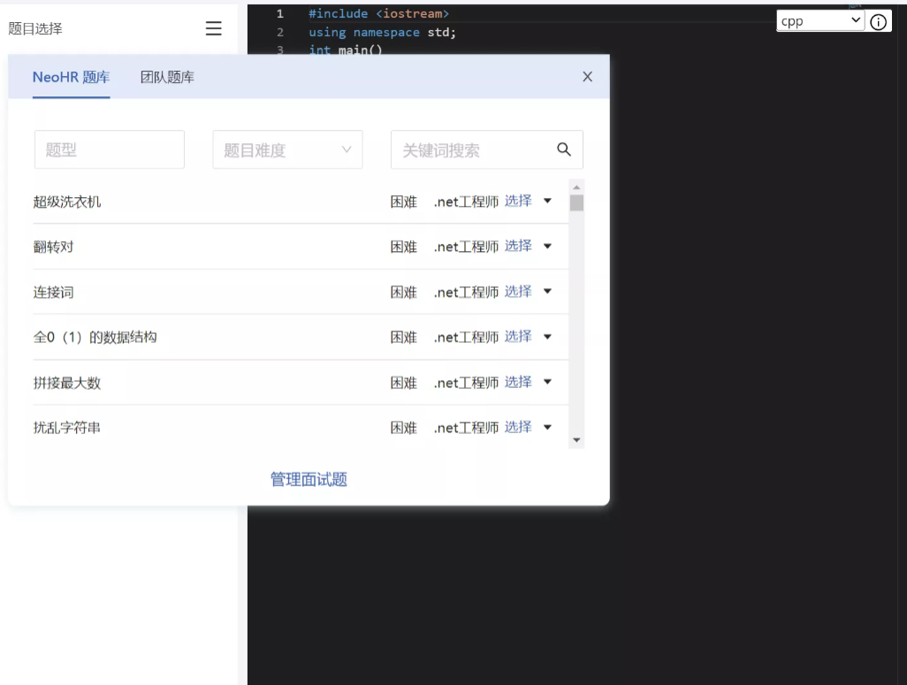Click code line 1 #include <iostream>
Image resolution: width=907 pixels, height=685 pixels.
tap(379, 13)
